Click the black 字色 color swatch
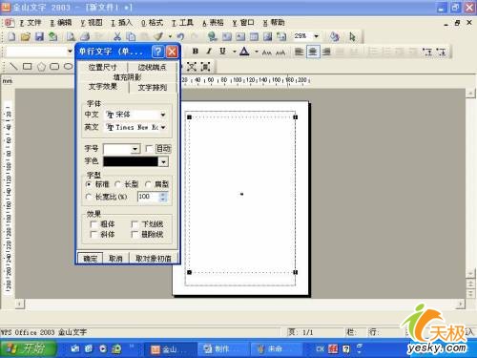 click(x=131, y=161)
